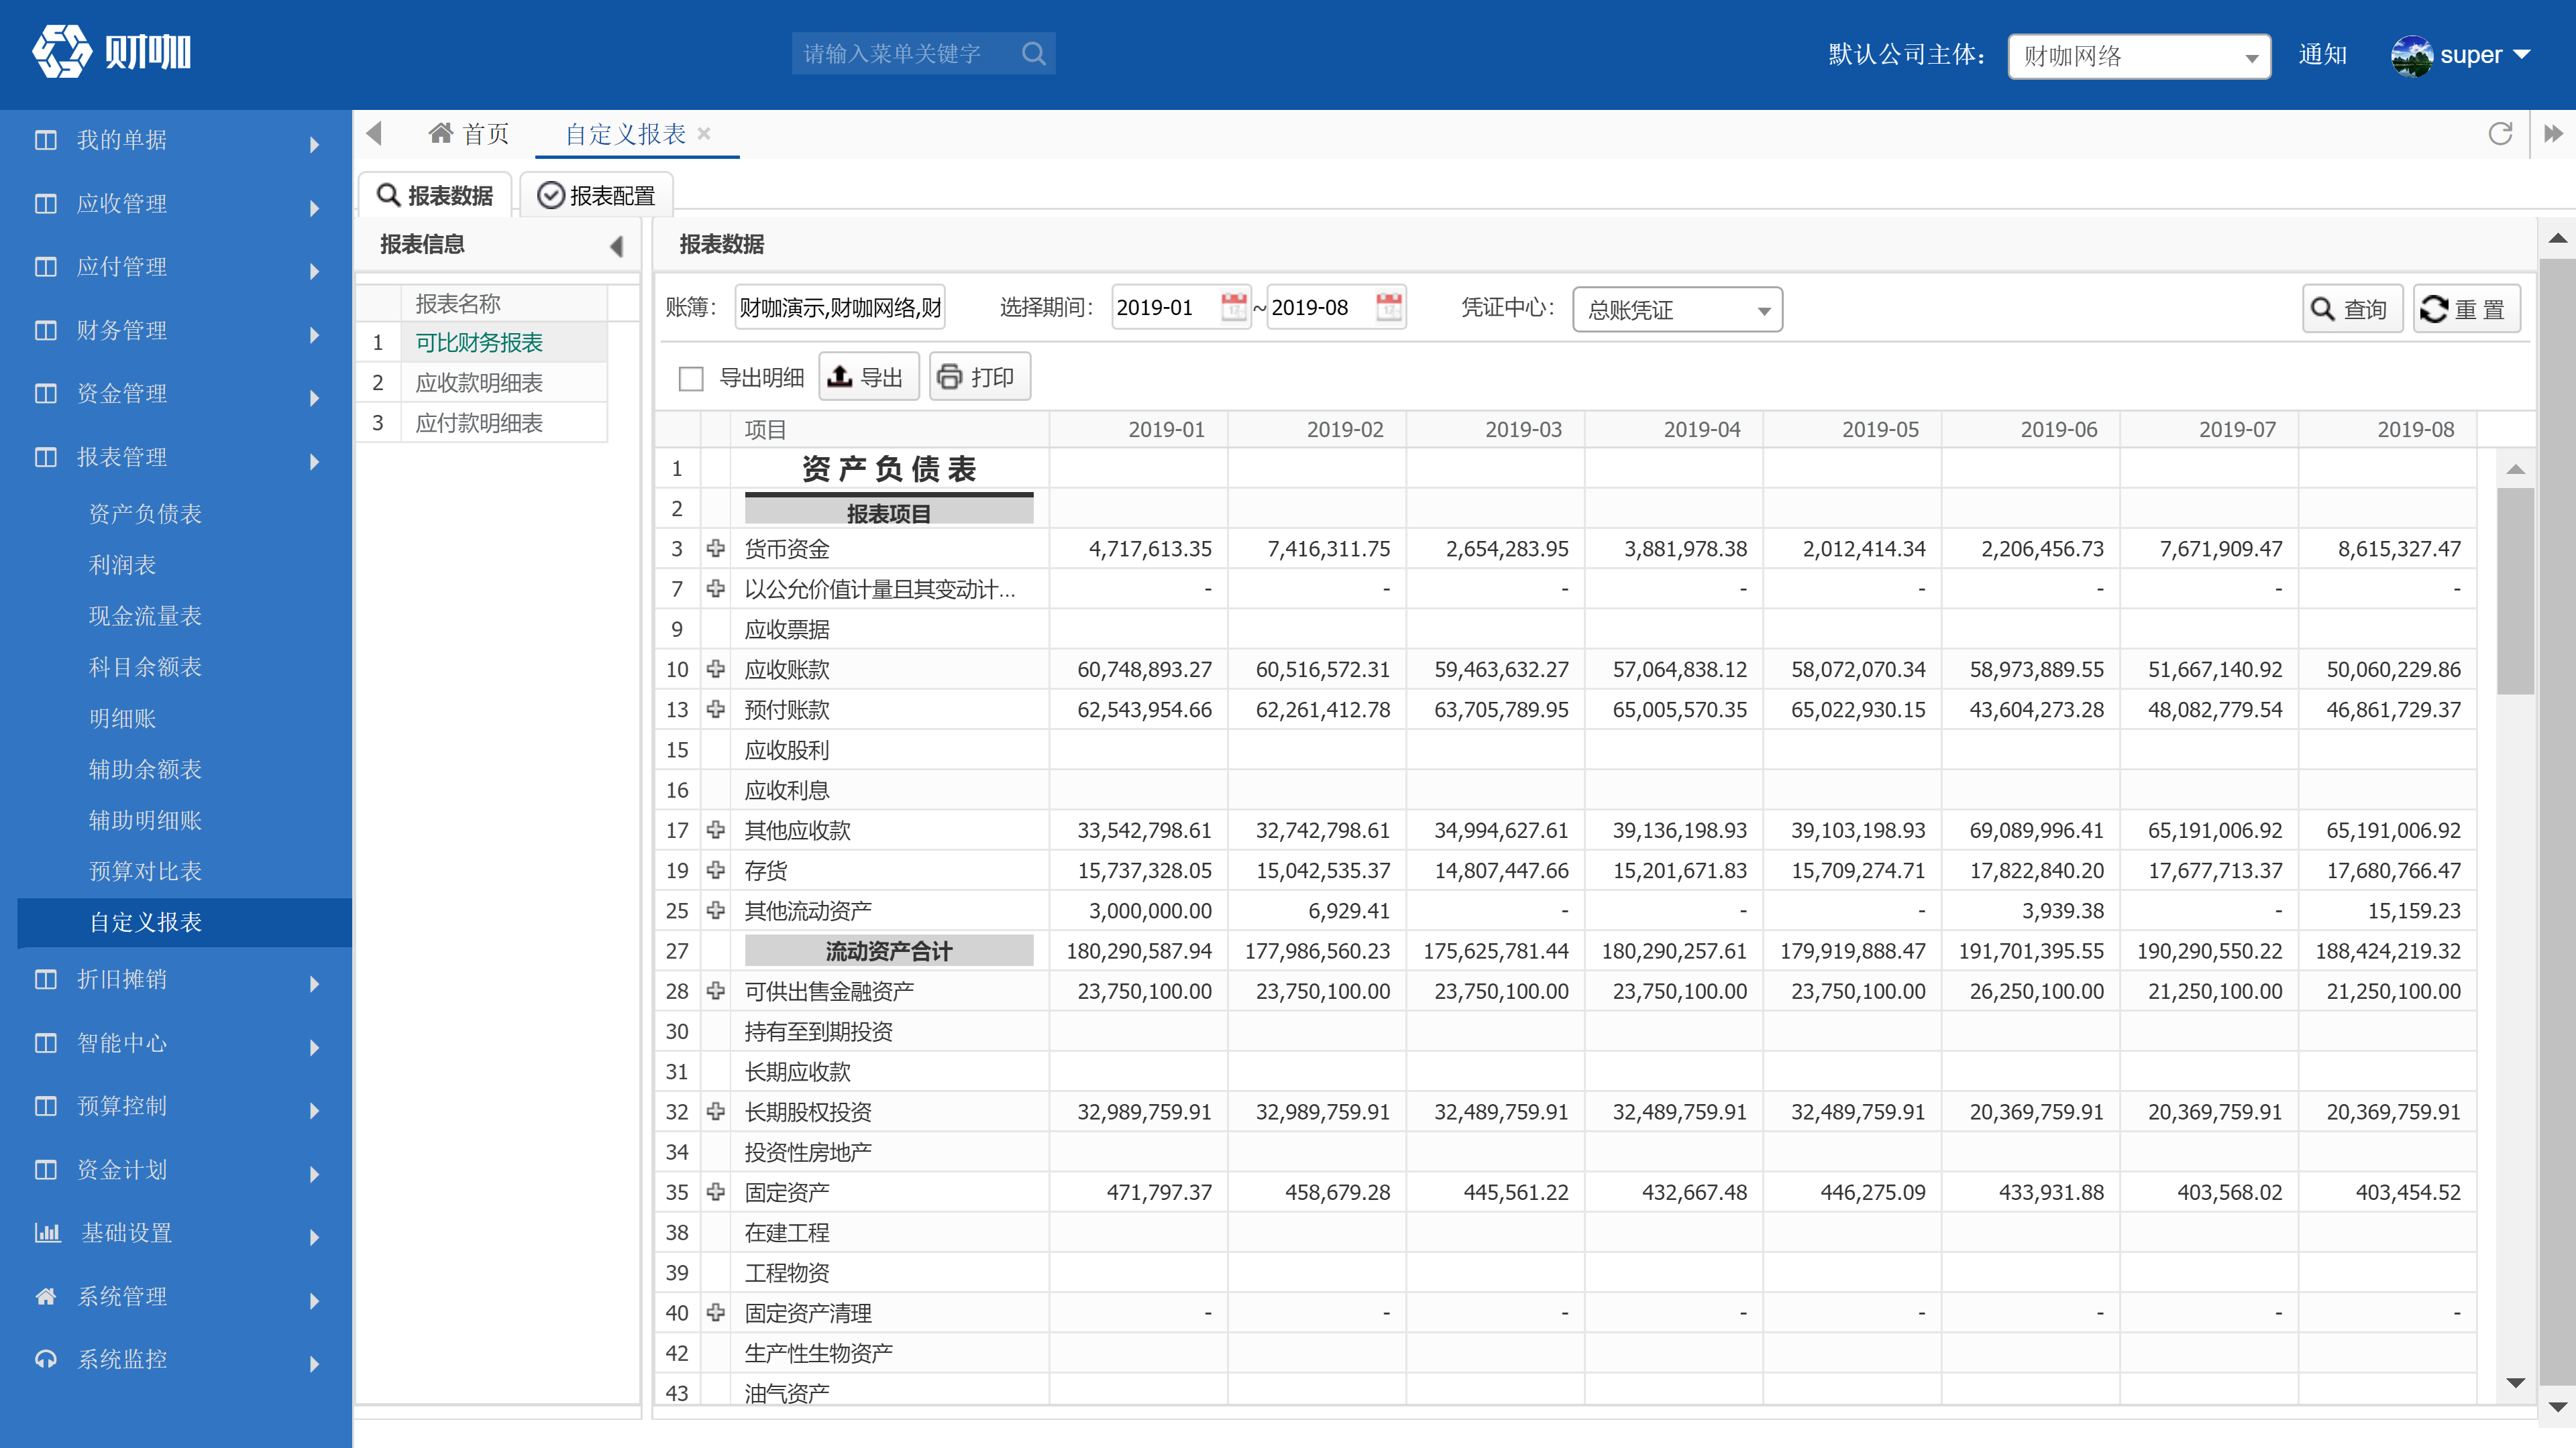This screenshot has height=1448, width=2576.
Task: Click the 导出 button
Action: (868, 377)
